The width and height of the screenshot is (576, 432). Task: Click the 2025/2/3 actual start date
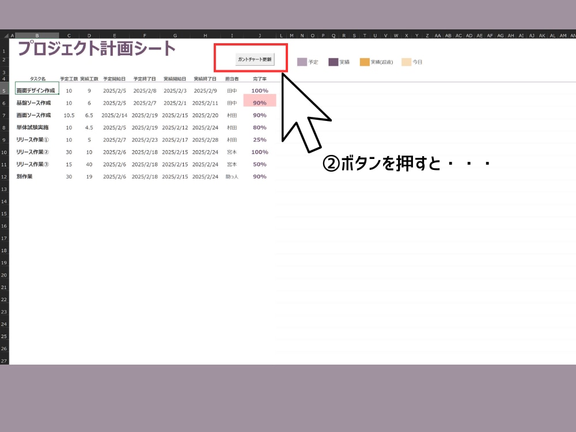click(x=175, y=91)
